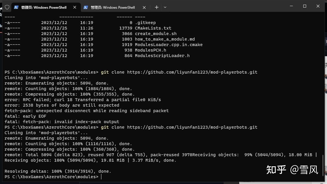Minimize the Windows Terminal window

click(291, 6)
